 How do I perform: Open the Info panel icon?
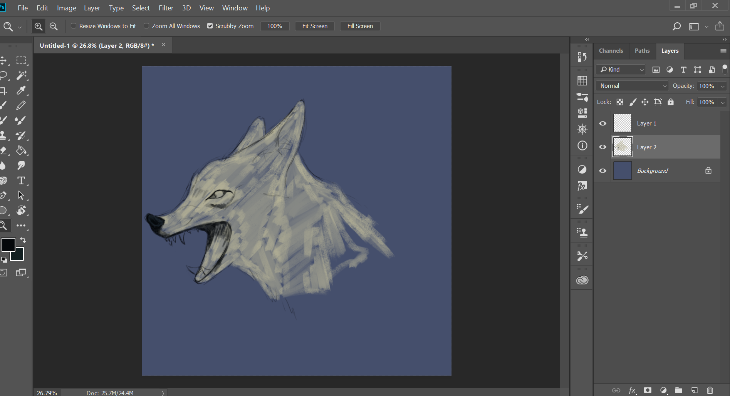point(582,145)
